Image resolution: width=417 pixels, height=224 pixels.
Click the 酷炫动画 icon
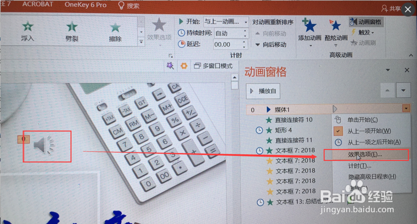click(x=335, y=26)
